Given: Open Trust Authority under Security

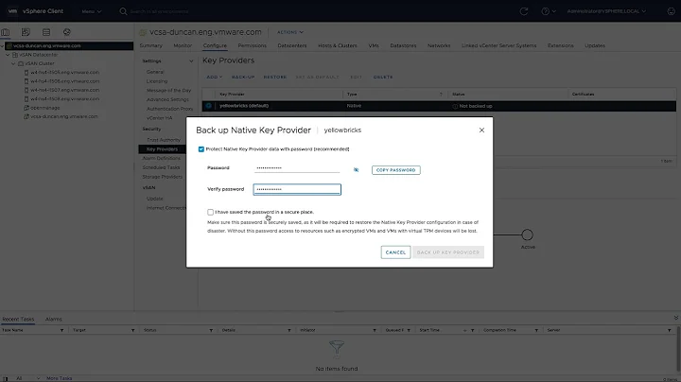Looking at the screenshot, I should (x=164, y=140).
